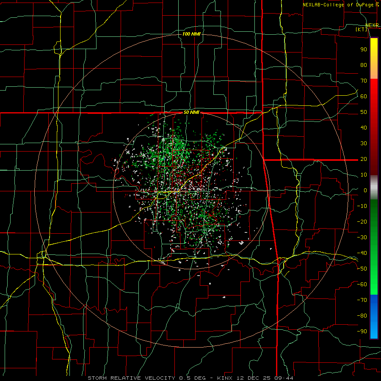Click the -20 value on the velocity scale
The image size is (381, 381).
click(x=362, y=221)
